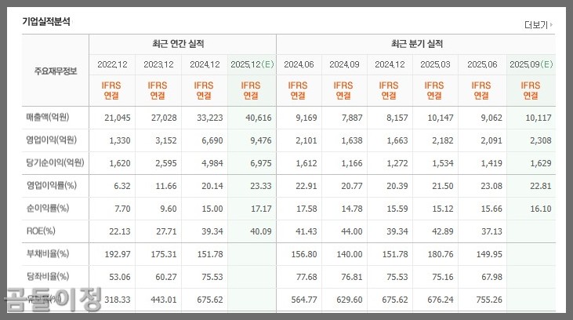Click reserve ratio value 443.01
Screen dimensions: 573x320
(164, 300)
